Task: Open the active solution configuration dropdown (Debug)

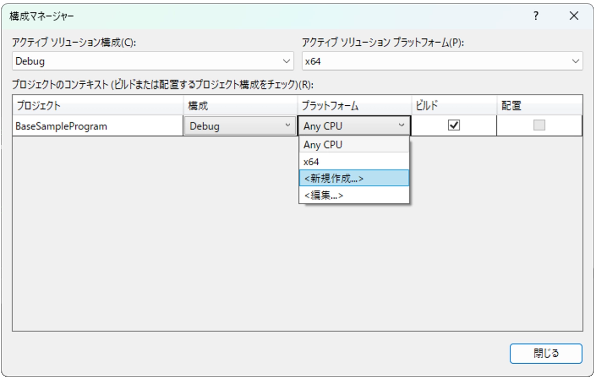Action: pos(153,61)
